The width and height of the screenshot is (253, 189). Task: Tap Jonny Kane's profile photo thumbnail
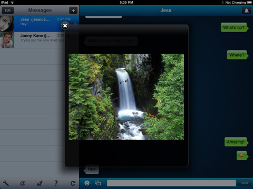click(x=7, y=40)
